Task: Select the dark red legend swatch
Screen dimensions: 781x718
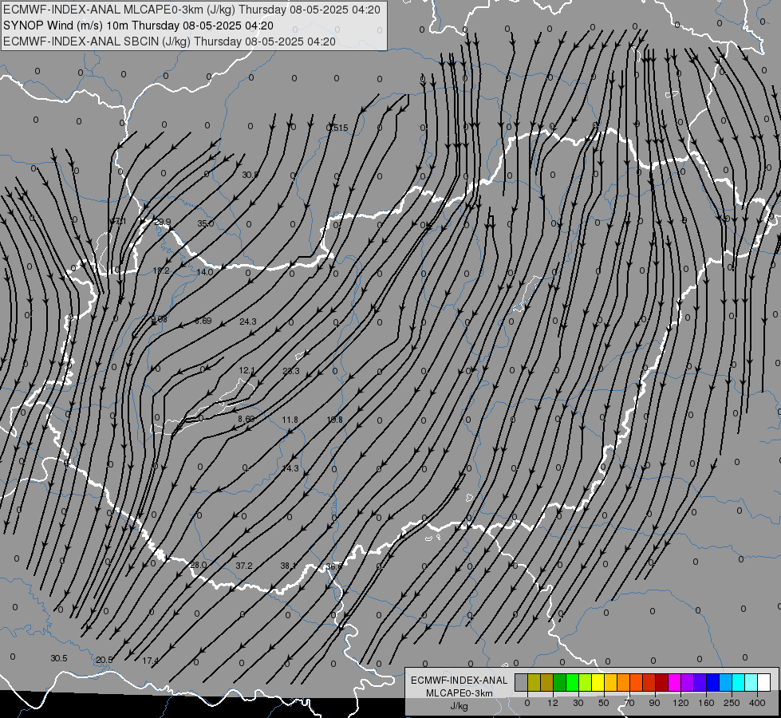Action: click(662, 683)
